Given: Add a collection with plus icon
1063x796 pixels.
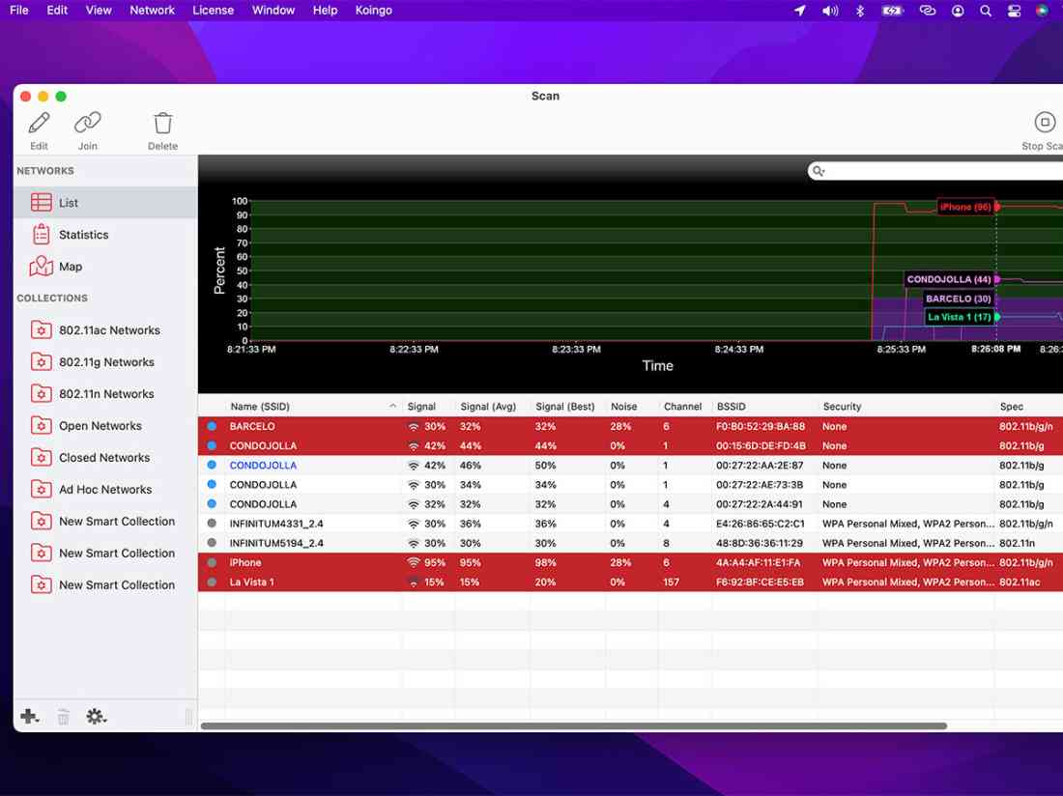Looking at the screenshot, I should 29,717.
